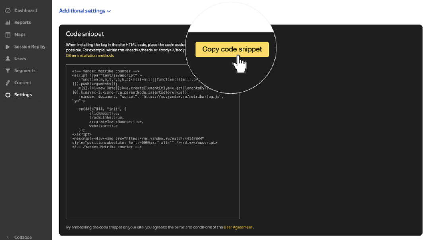Click the Content pencil icon
The height and width of the screenshot is (240, 425).
8,83
